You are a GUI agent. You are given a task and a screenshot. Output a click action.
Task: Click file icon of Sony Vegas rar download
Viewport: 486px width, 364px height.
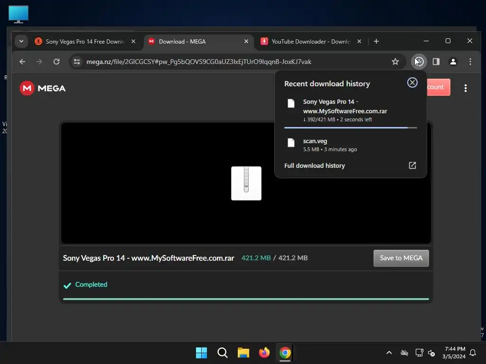(291, 103)
